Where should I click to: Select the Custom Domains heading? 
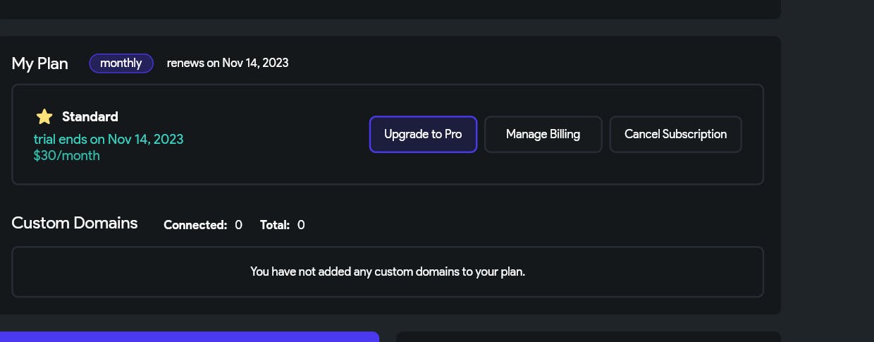pyautogui.click(x=75, y=223)
